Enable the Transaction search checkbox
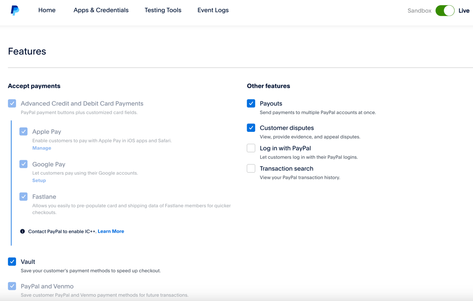 (x=251, y=168)
